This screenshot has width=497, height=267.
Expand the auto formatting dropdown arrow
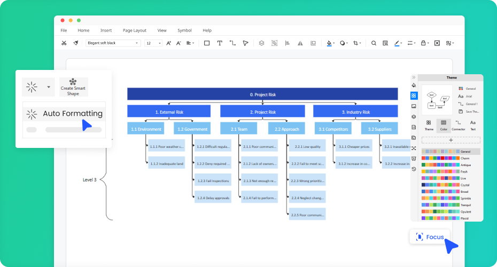pos(49,87)
